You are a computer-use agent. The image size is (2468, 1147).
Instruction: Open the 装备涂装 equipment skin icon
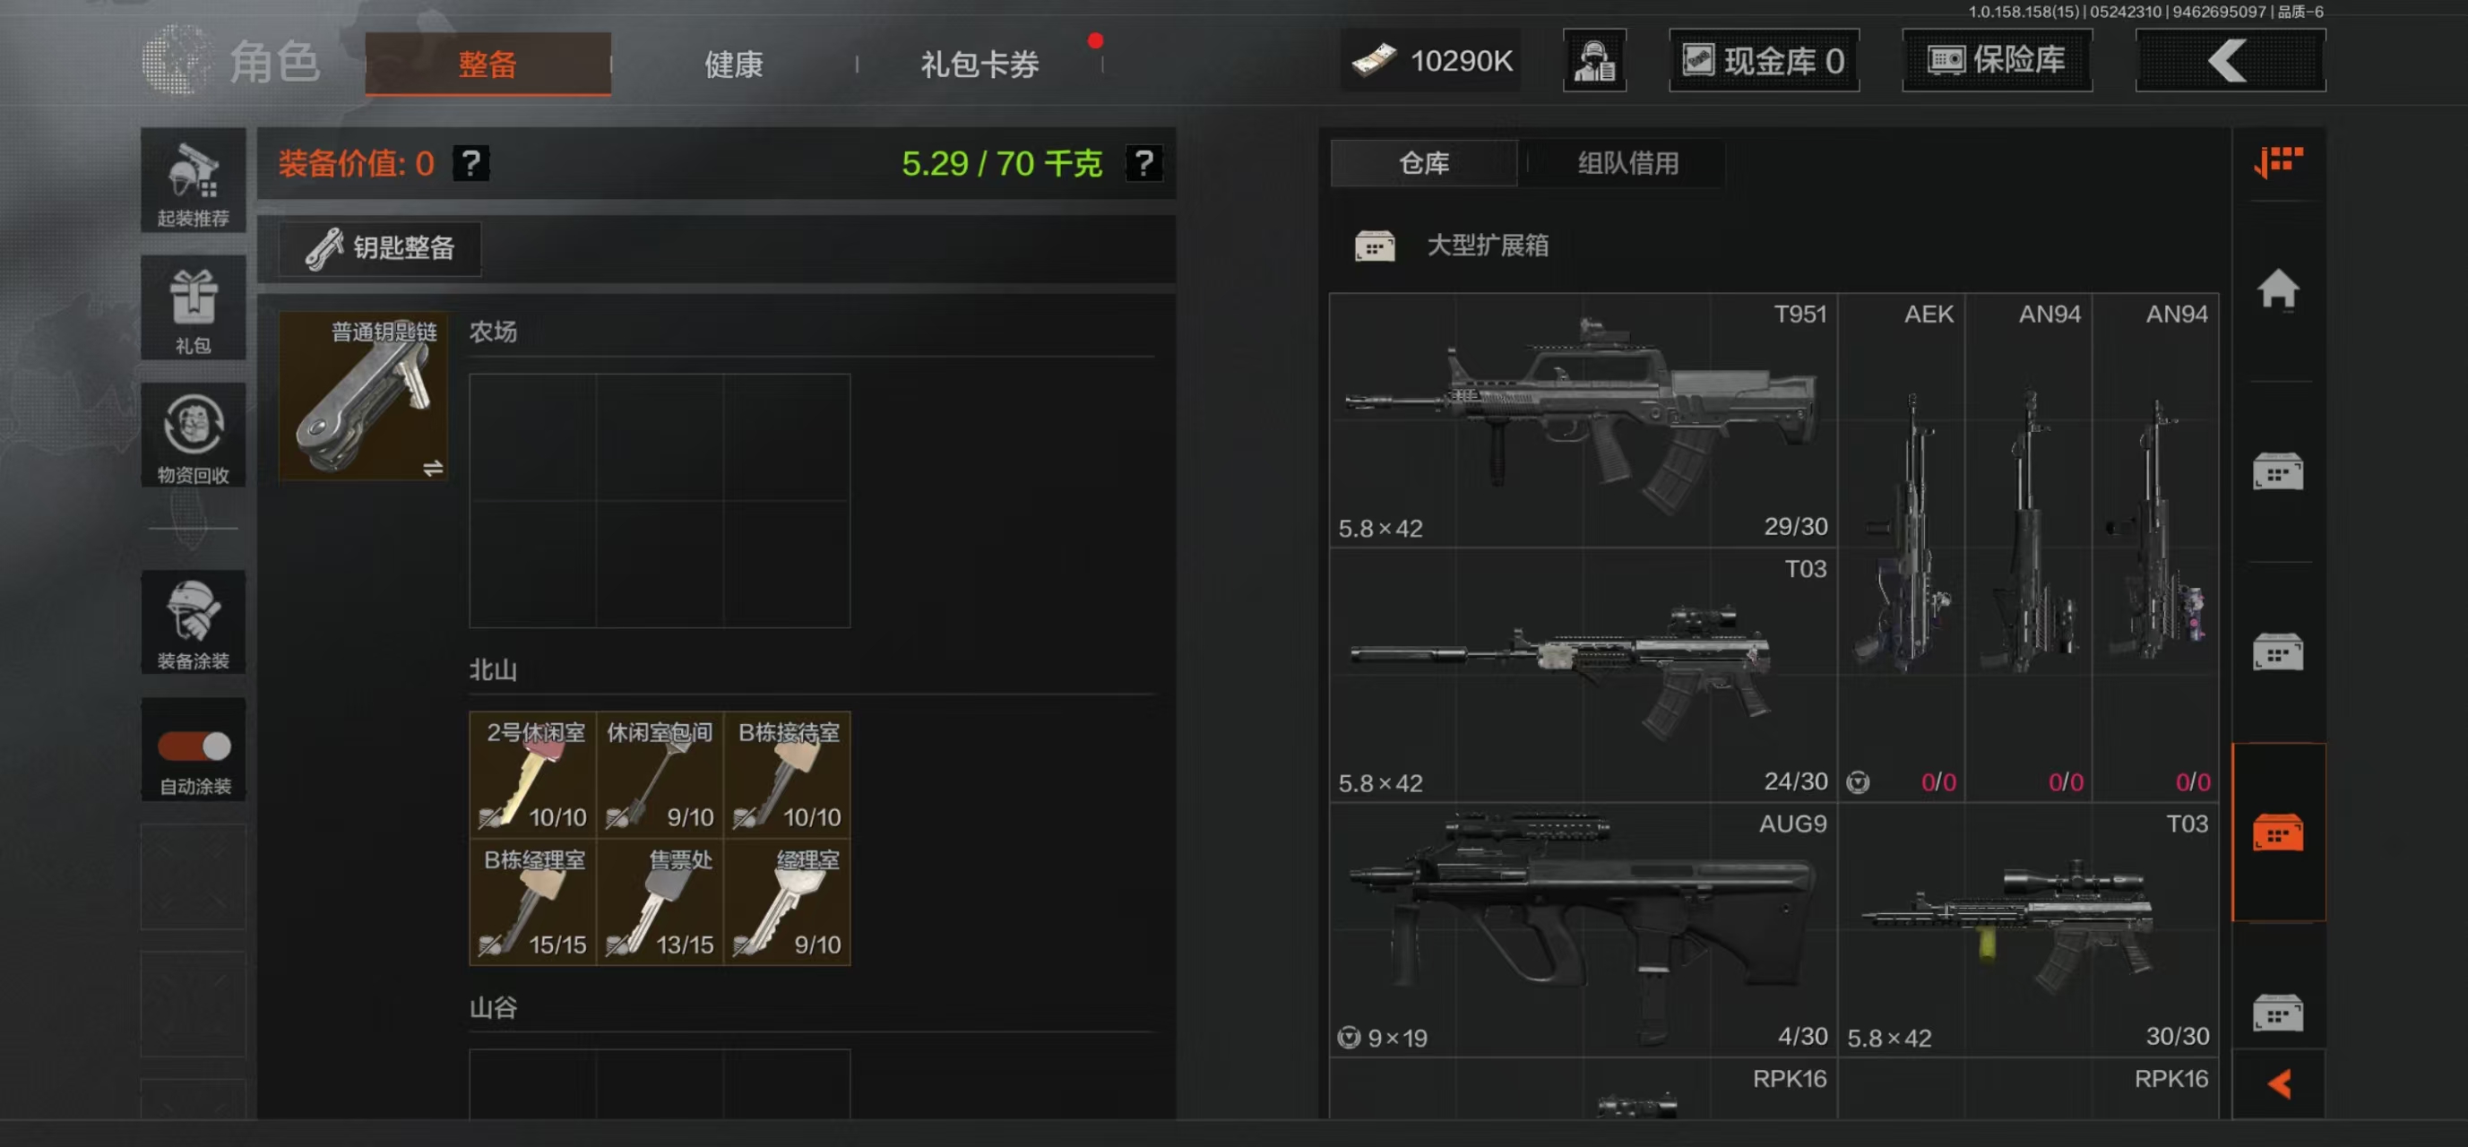tap(194, 622)
